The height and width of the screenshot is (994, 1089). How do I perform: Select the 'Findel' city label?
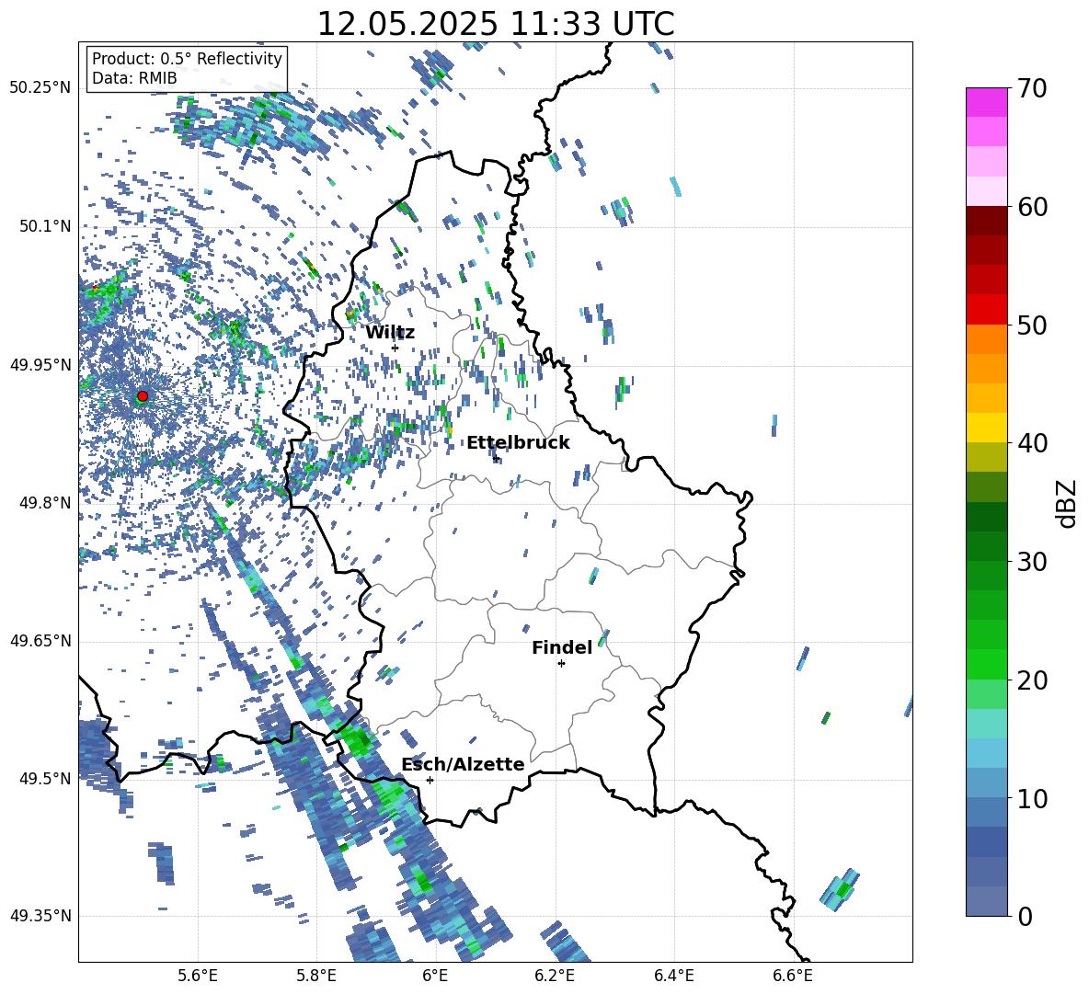pyautogui.click(x=562, y=647)
